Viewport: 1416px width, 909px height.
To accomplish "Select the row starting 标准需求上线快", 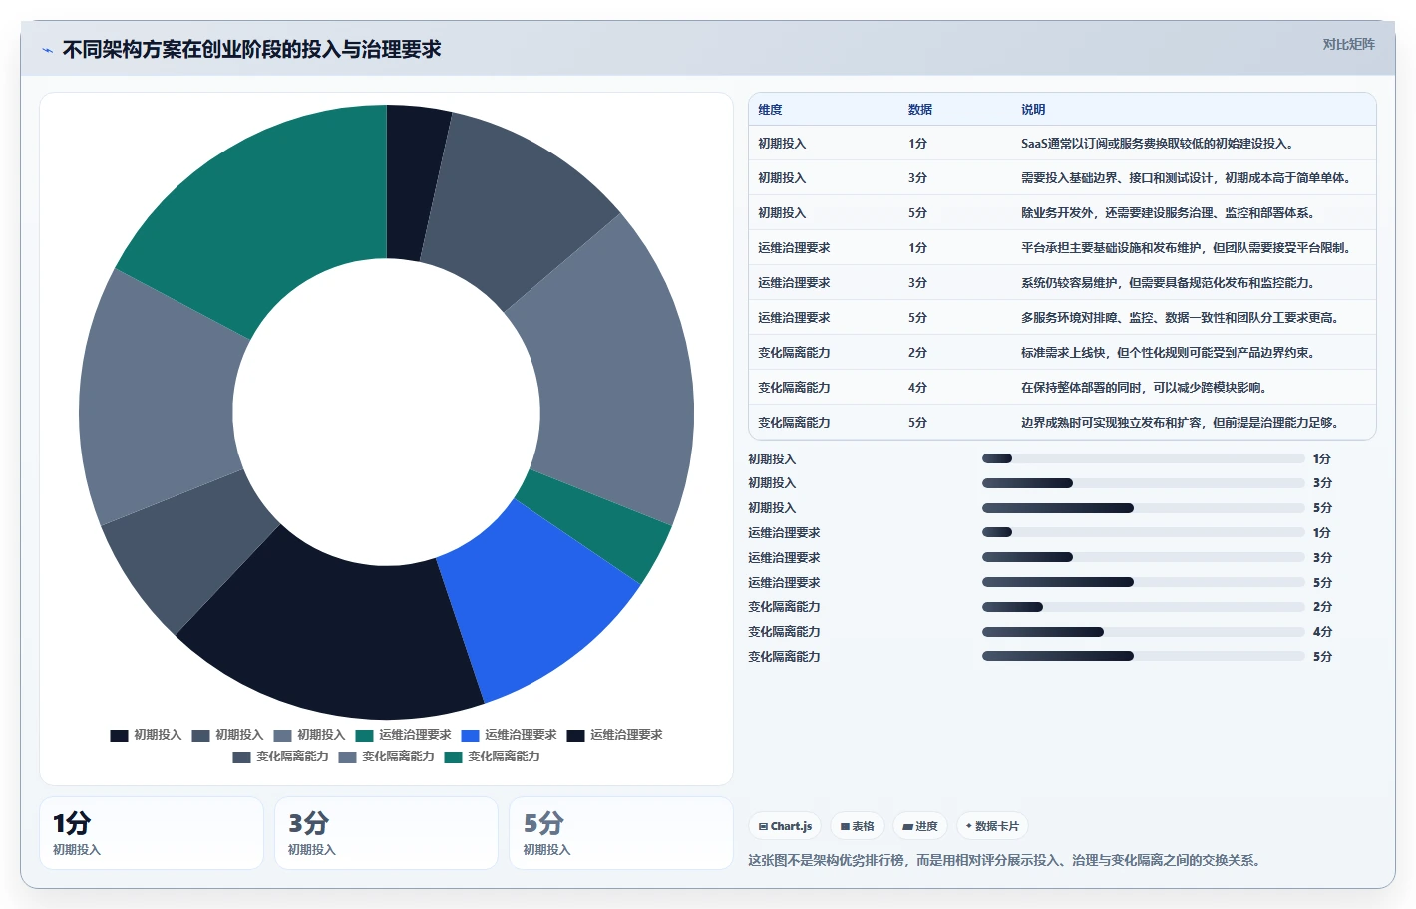I will point(1062,353).
